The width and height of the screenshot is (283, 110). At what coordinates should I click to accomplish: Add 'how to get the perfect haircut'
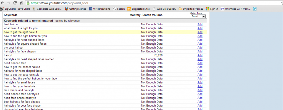pyautogui.click(x=200, y=67)
